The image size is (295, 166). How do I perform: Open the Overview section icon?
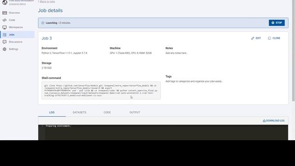point(5,13)
